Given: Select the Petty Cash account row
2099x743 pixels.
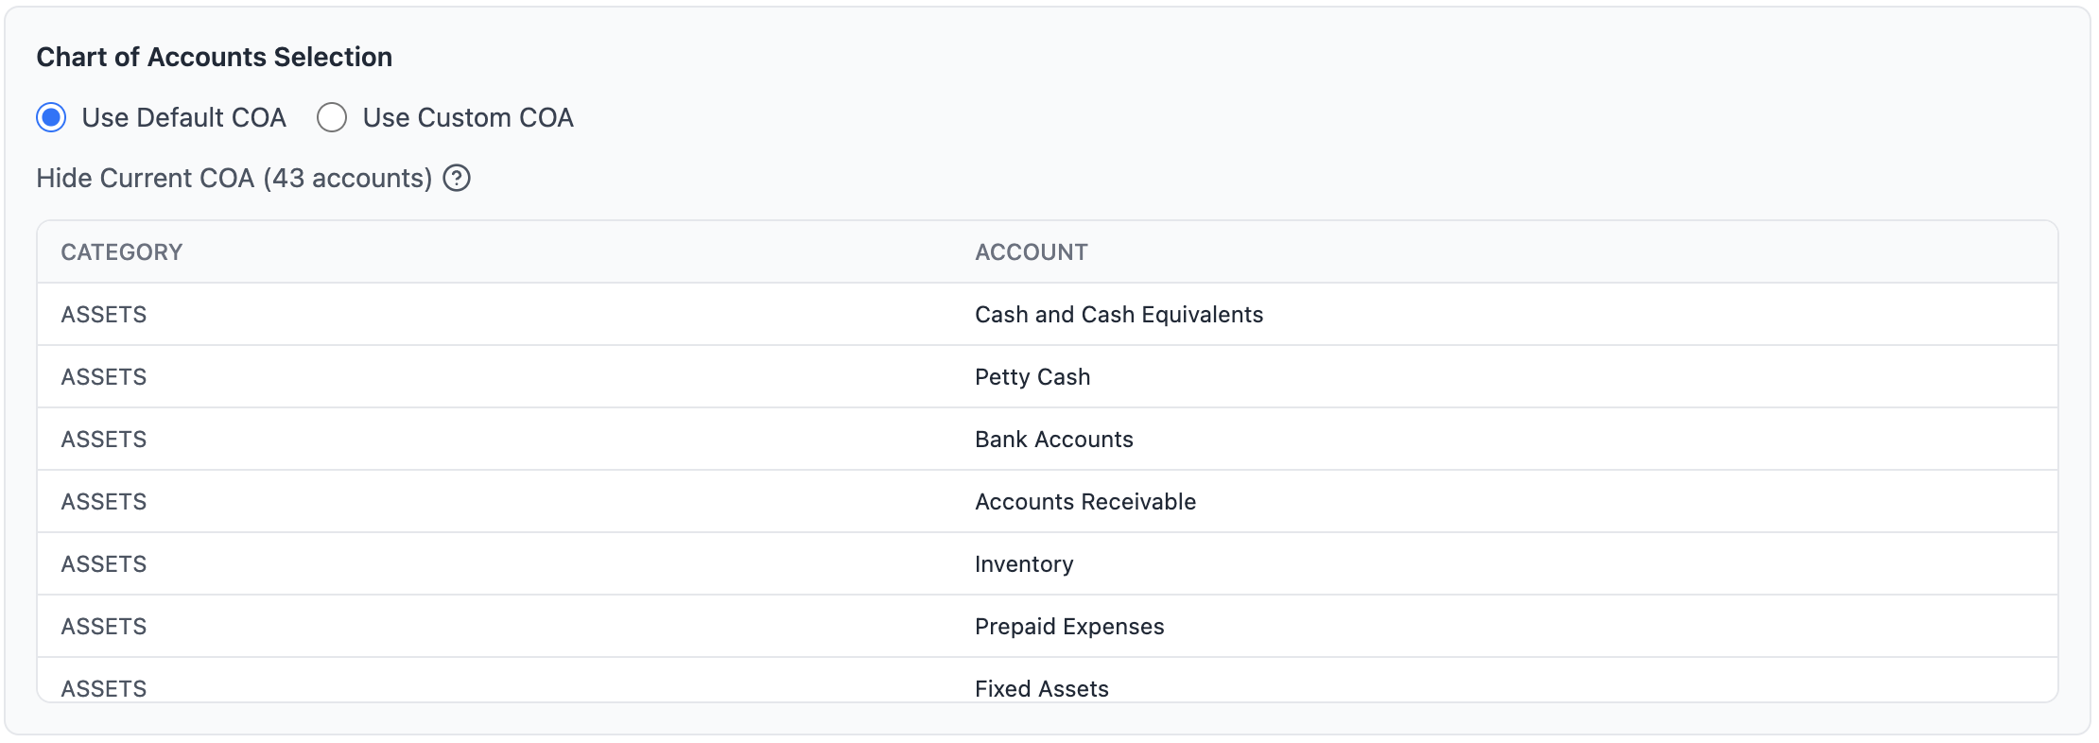Looking at the screenshot, I should pos(1032,377).
